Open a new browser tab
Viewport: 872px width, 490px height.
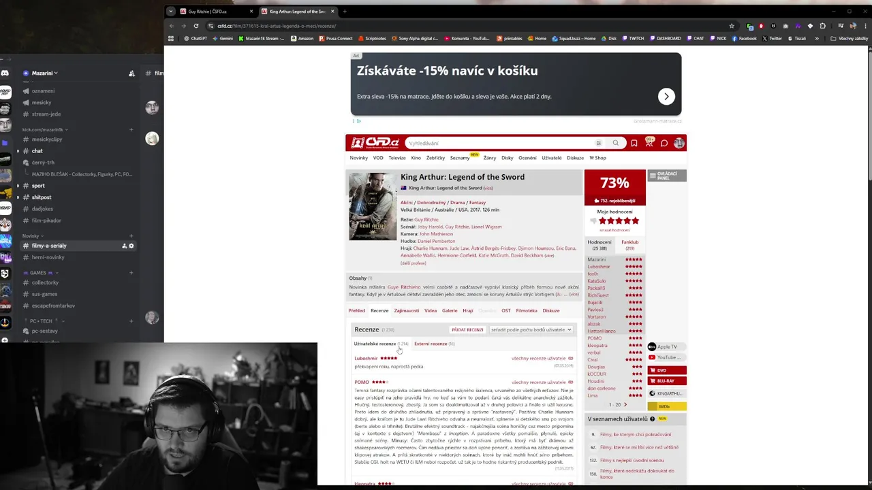(x=345, y=11)
